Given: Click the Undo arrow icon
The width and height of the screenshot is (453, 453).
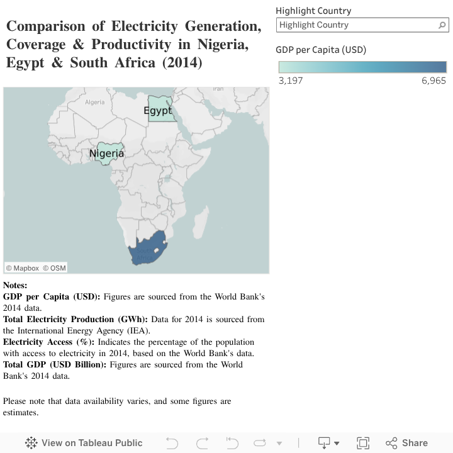Looking at the screenshot, I should point(172,443).
